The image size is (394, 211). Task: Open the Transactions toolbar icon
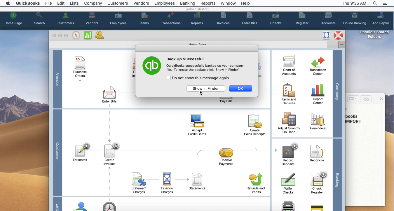pos(171,18)
